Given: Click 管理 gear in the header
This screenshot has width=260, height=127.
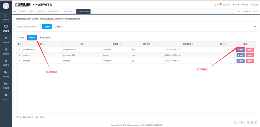Looking at the screenshot, I should coord(245,5).
